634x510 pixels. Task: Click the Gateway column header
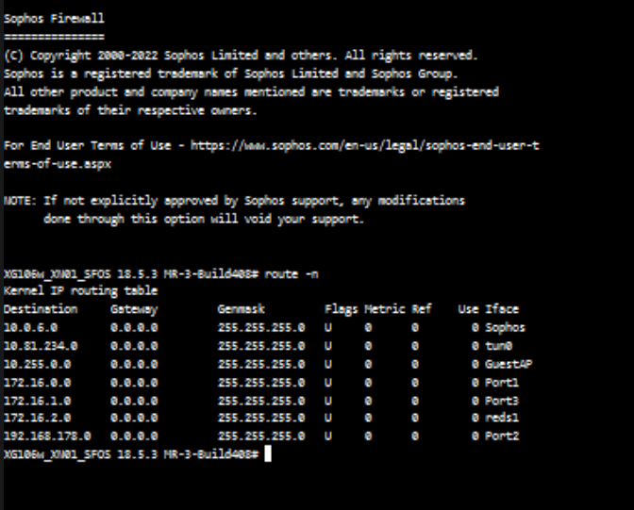[x=134, y=309]
